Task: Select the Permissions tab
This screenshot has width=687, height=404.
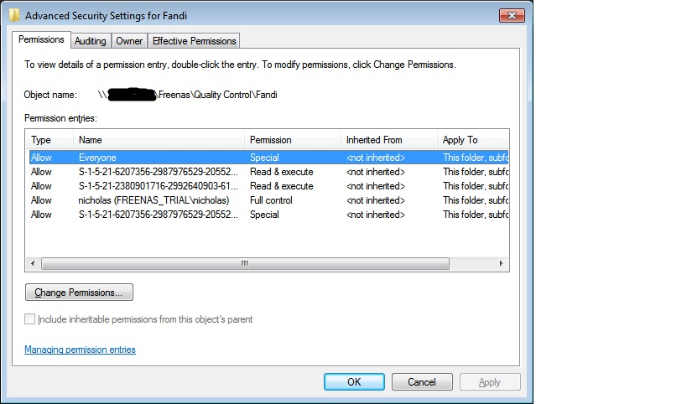Action: pyautogui.click(x=41, y=39)
